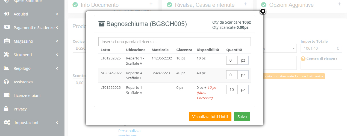Click the Centro di ricavo input
The height and width of the screenshot is (136, 347).
point(321,65)
